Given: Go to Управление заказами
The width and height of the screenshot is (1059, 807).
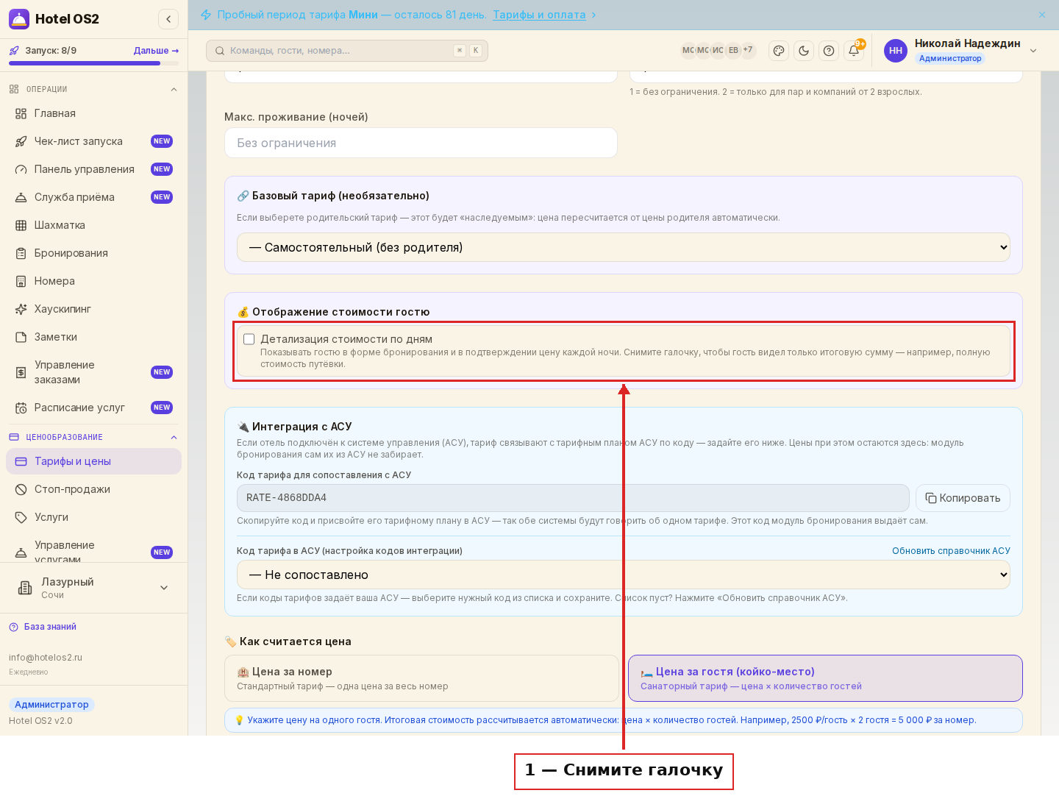Looking at the screenshot, I should coord(93,372).
